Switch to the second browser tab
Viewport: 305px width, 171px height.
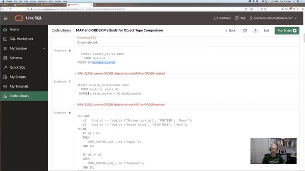pos(52,5)
